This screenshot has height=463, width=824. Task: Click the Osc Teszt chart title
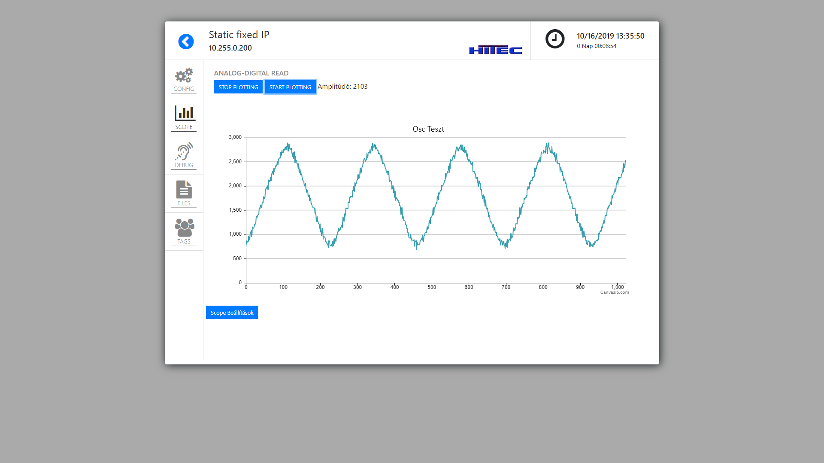click(428, 129)
